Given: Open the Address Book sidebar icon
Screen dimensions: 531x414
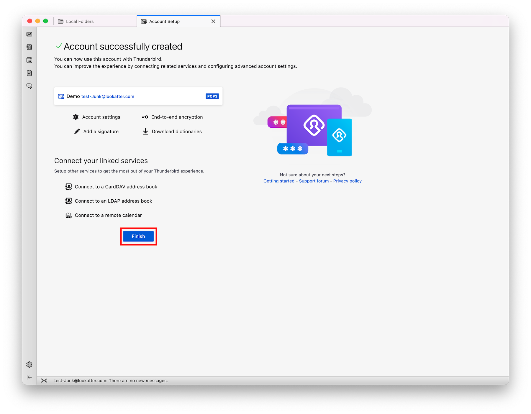Looking at the screenshot, I should pos(29,47).
